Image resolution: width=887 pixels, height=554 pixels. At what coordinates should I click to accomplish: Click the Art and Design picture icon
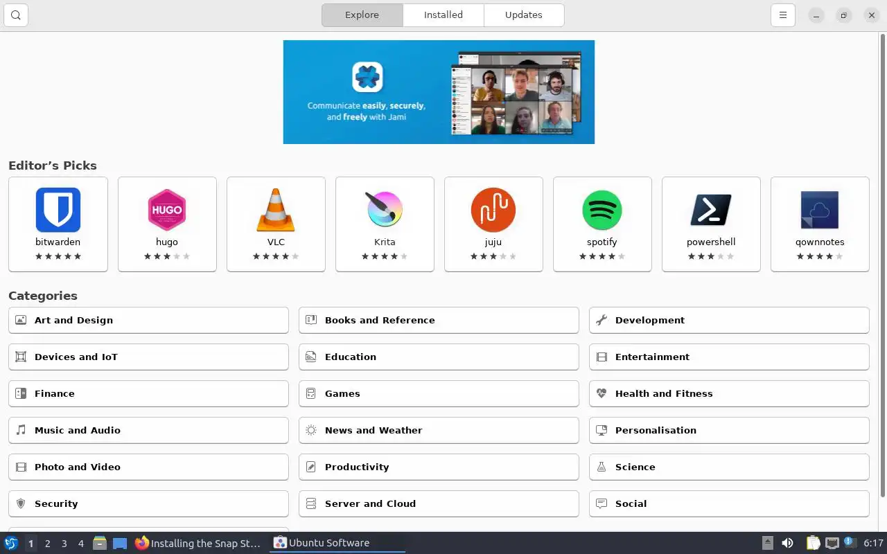pos(21,320)
